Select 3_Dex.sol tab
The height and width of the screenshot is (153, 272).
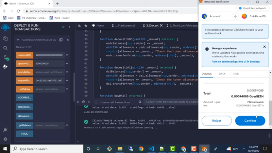point(151,26)
